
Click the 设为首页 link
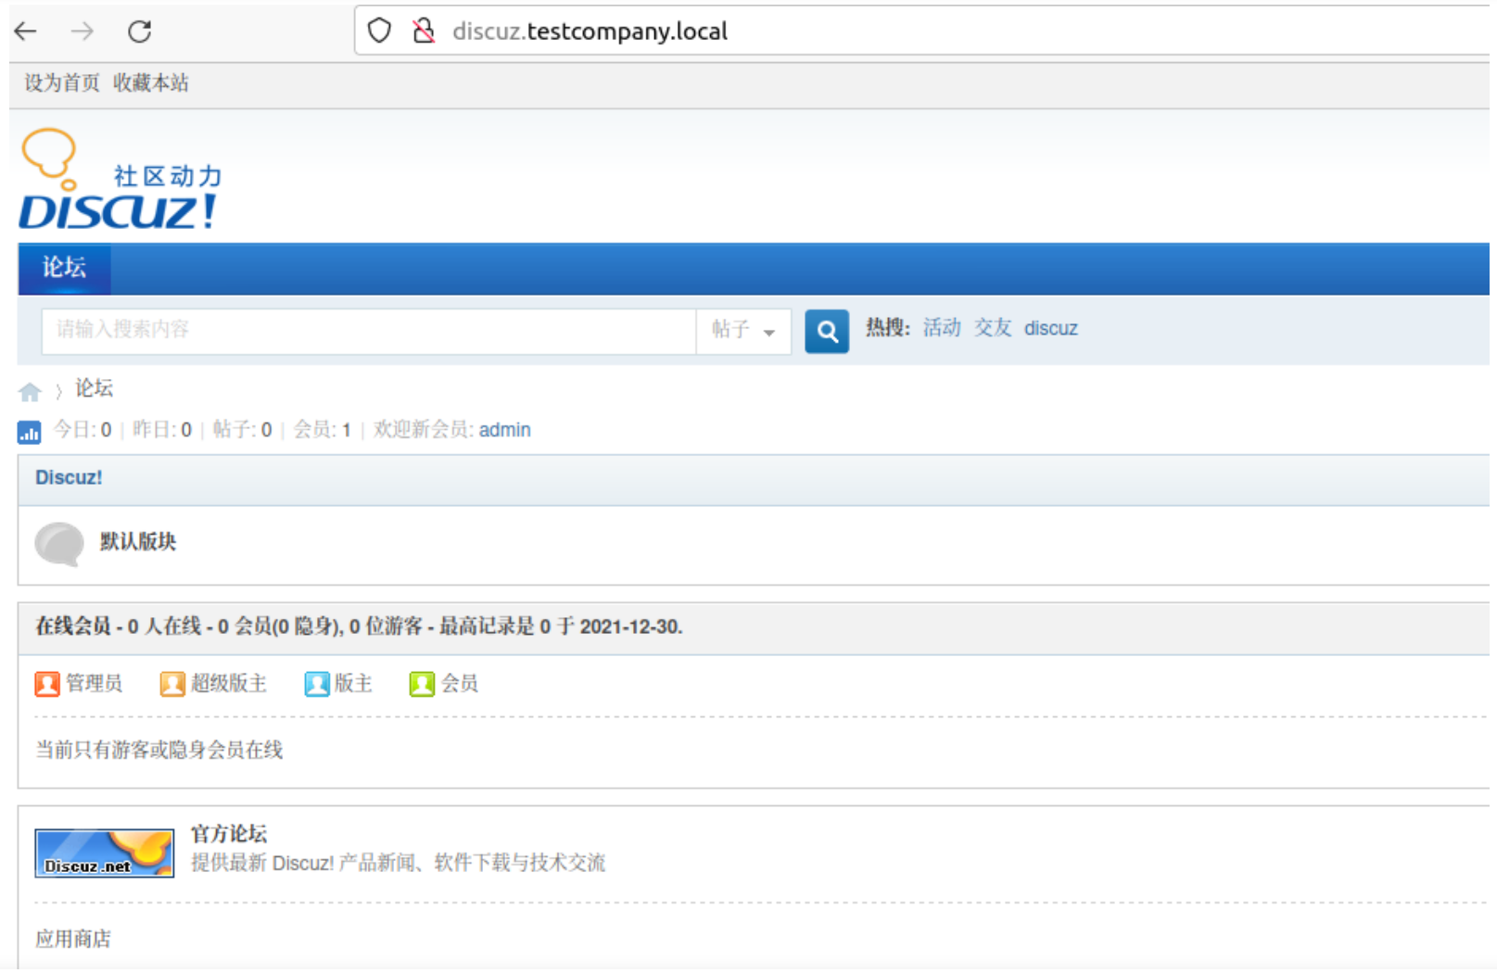[x=61, y=83]
